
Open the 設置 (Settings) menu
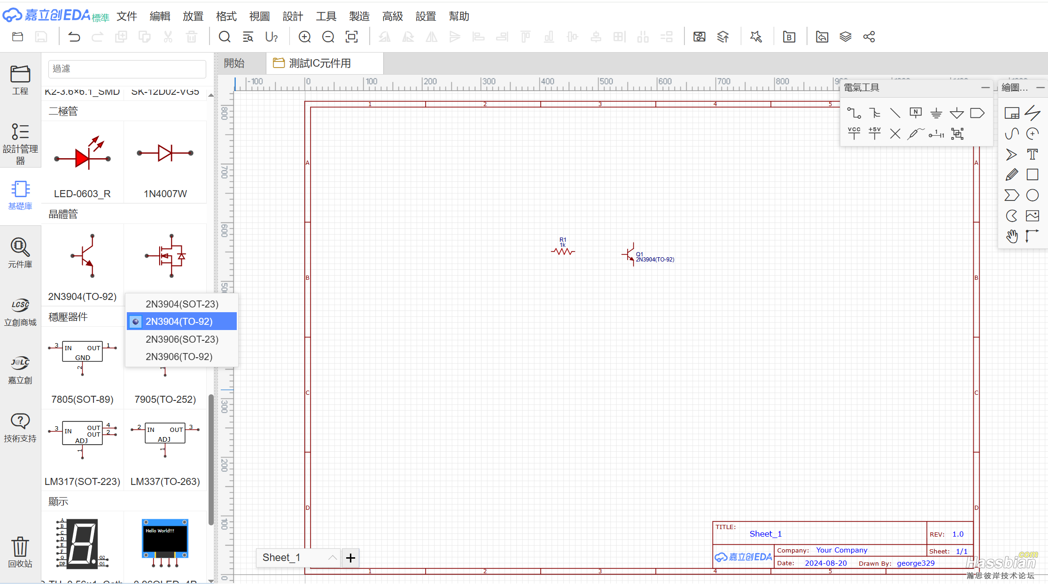426,16
